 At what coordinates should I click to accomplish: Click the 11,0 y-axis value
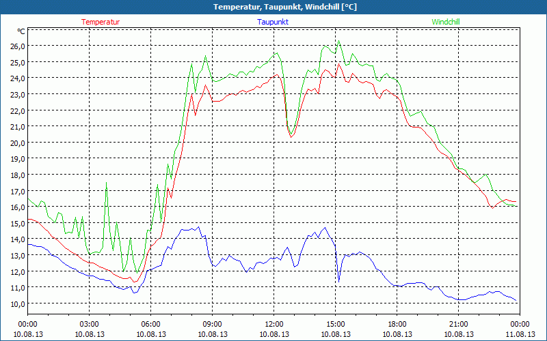pos(18,287)
